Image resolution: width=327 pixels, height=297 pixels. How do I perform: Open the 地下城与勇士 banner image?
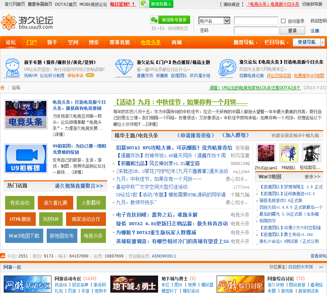(x=134, y=284)
